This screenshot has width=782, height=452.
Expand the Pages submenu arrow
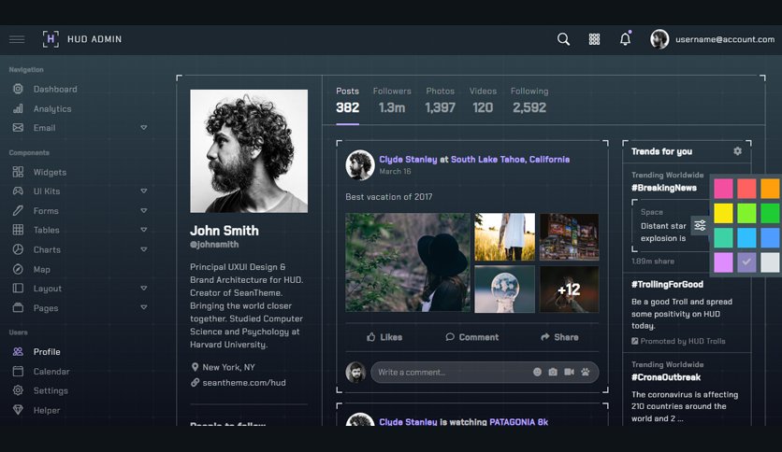[144, 307]
